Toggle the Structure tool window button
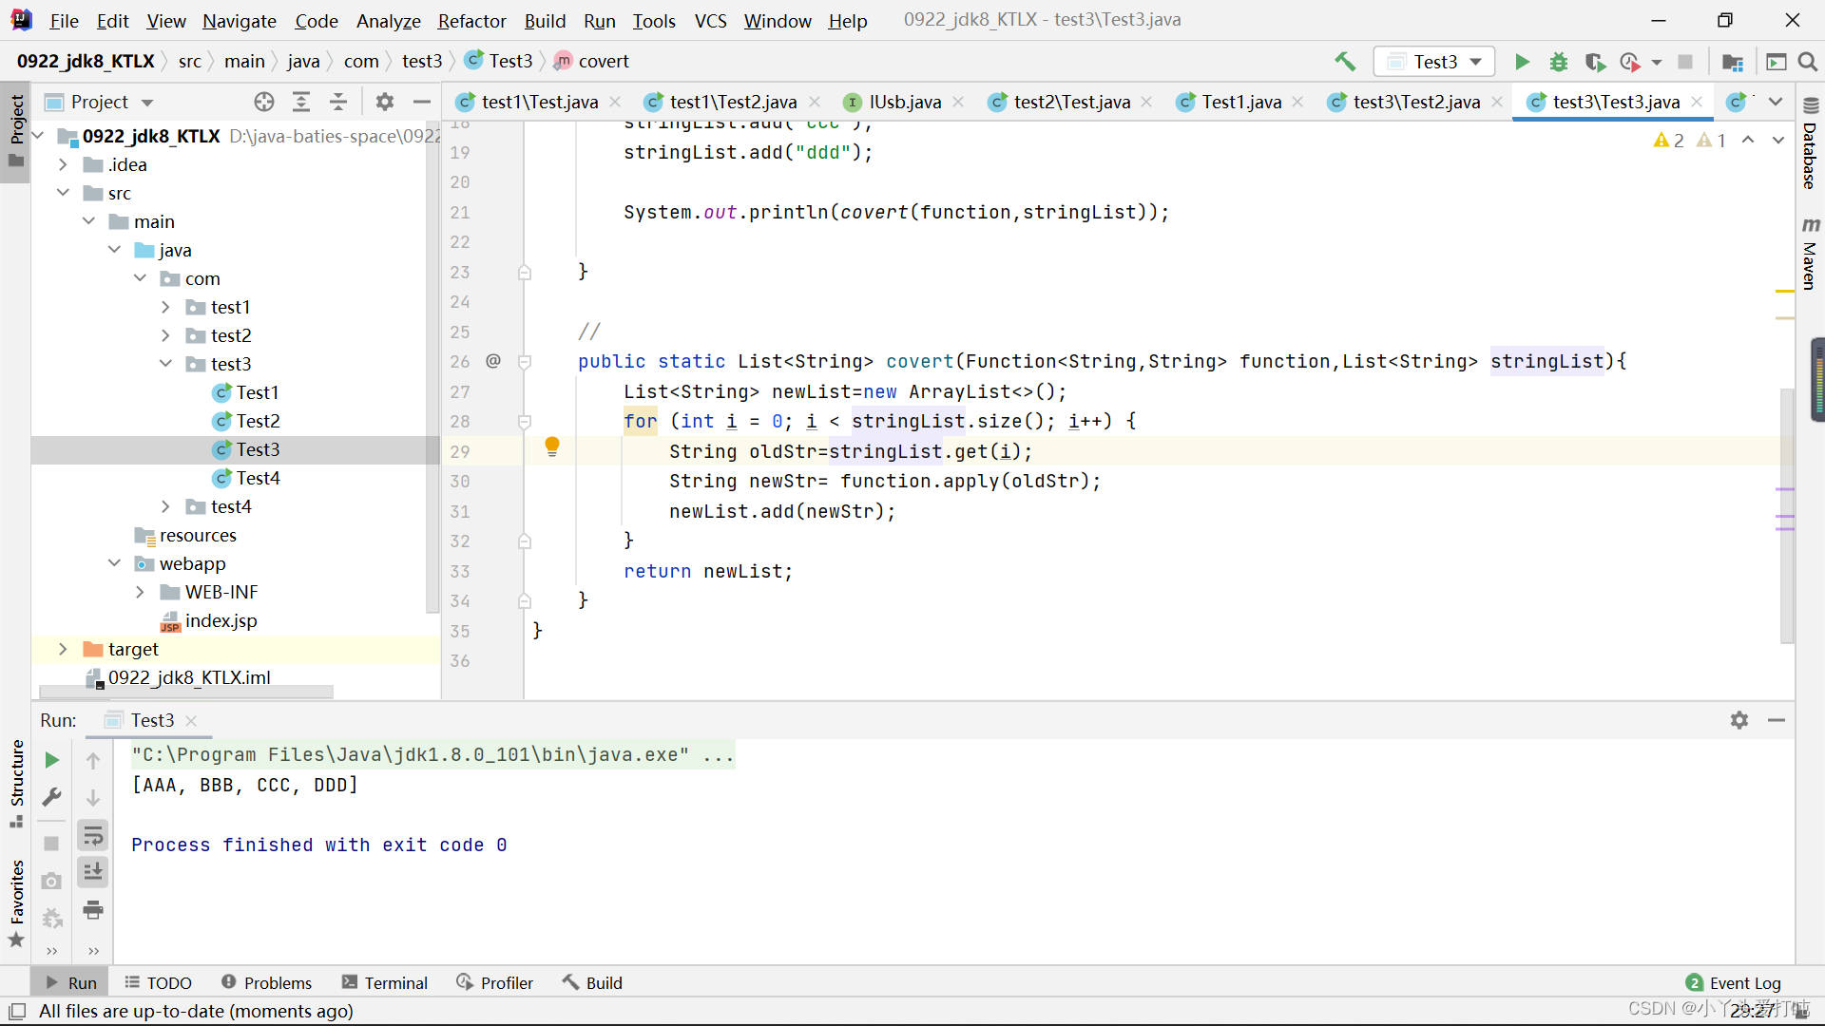The height and width of the screenshot is (1026, 1825). [x=16, y=784]
